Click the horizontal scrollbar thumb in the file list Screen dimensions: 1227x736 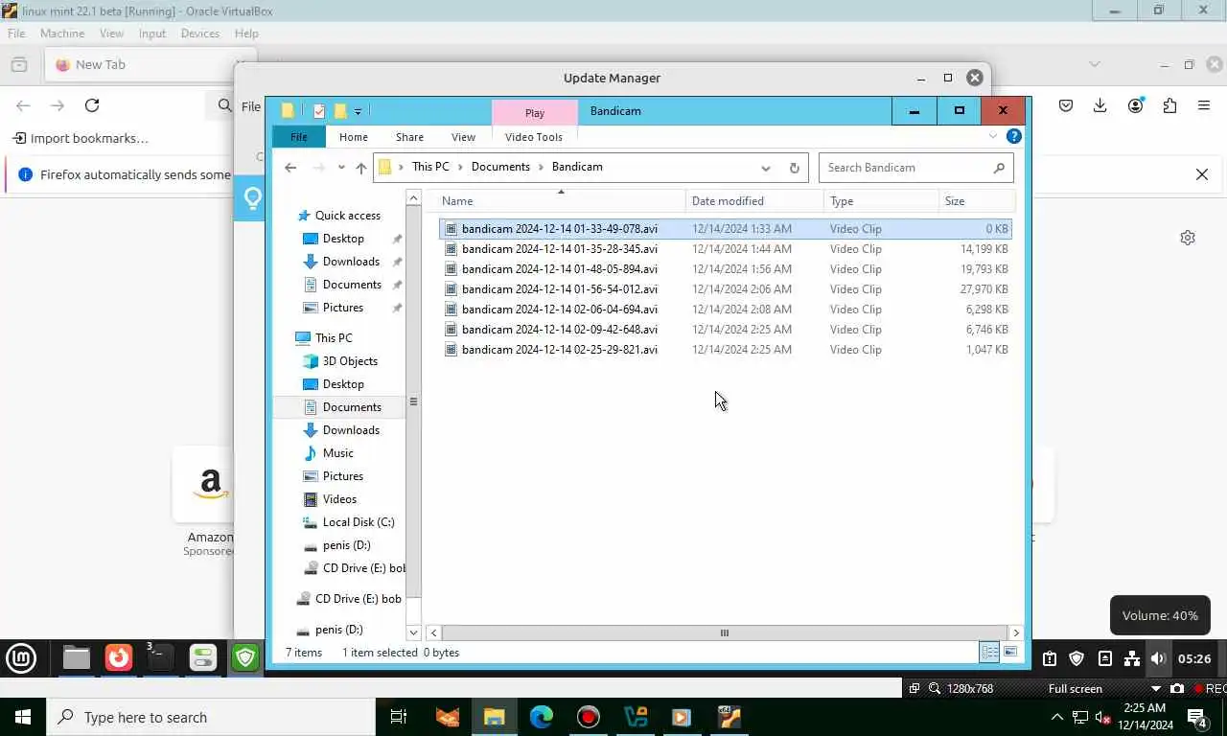tap(724, 632)
